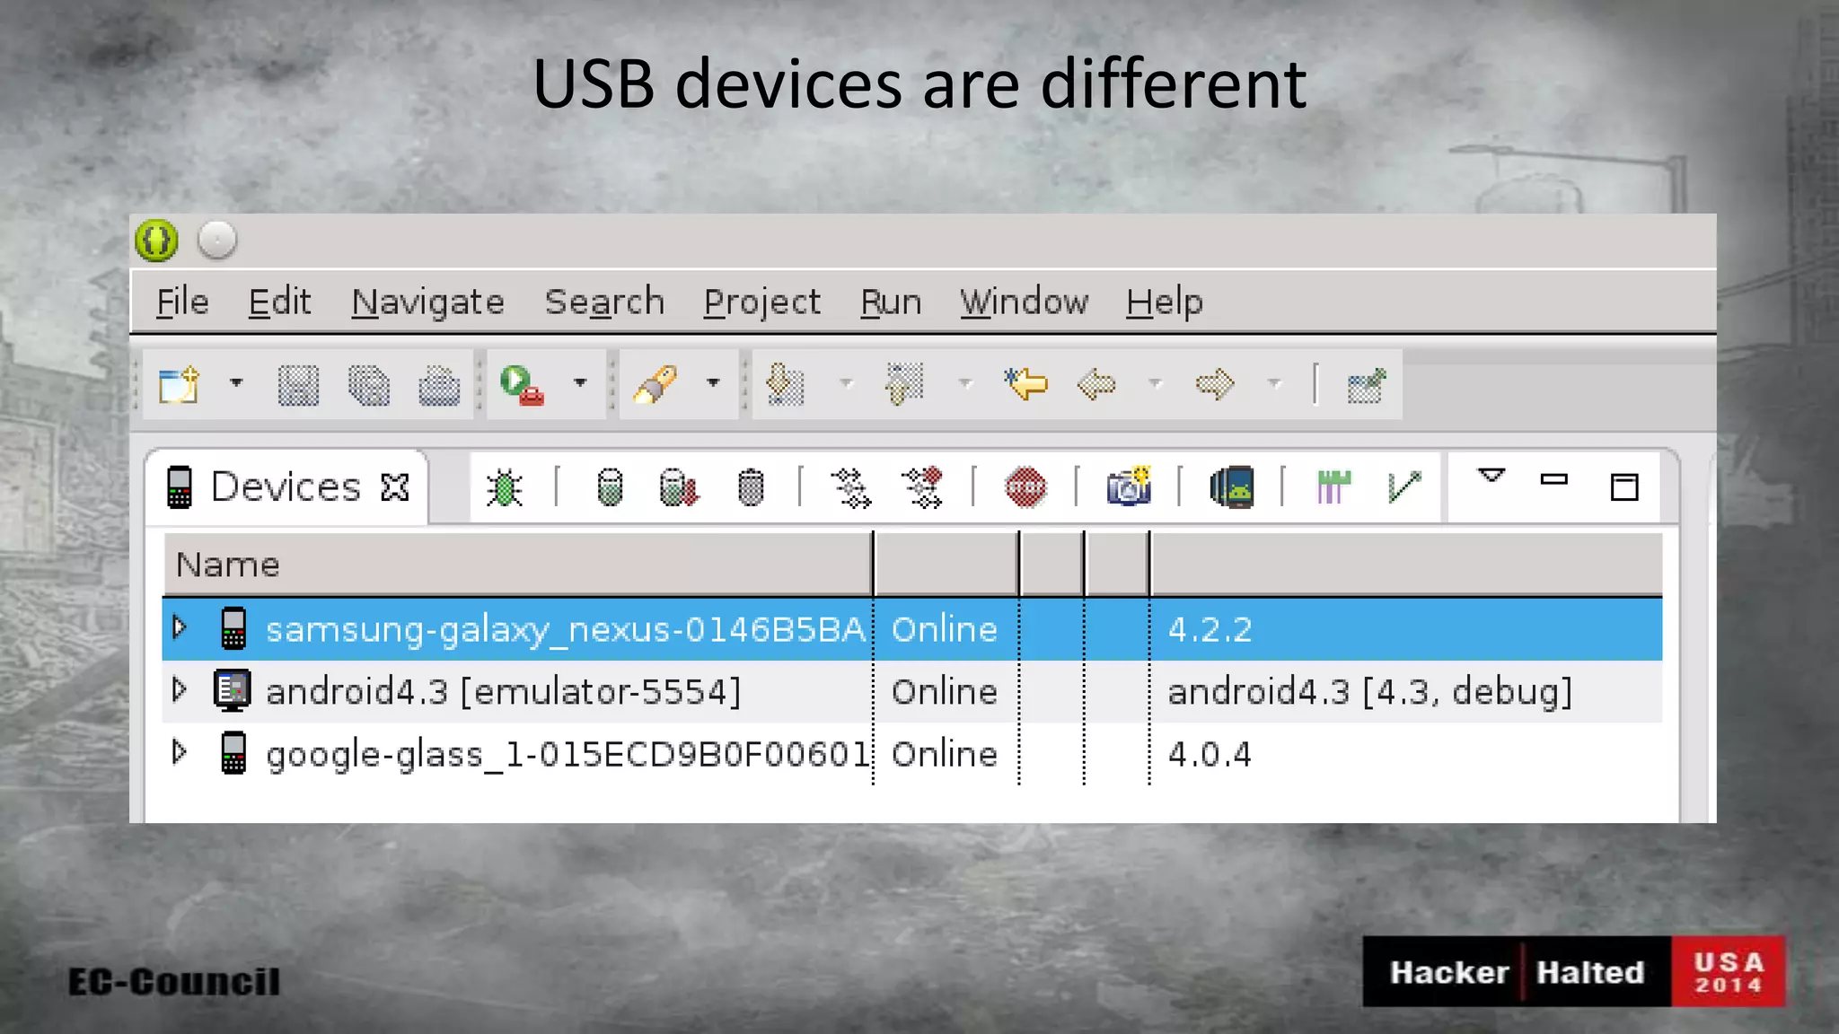Open the Devices View Menu triangle
The height and width of the screenshot is (1034, 1839).
(x=1491, y=477)
